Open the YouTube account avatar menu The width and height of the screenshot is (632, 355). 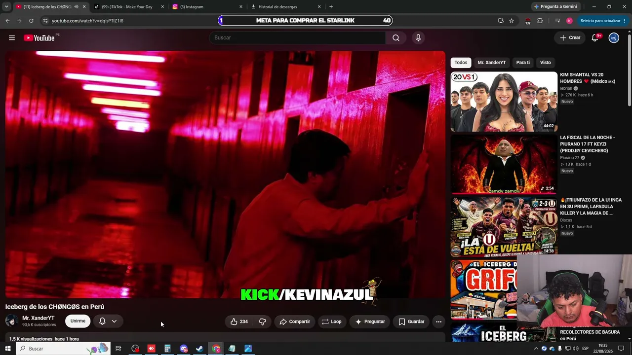point(614,38)
